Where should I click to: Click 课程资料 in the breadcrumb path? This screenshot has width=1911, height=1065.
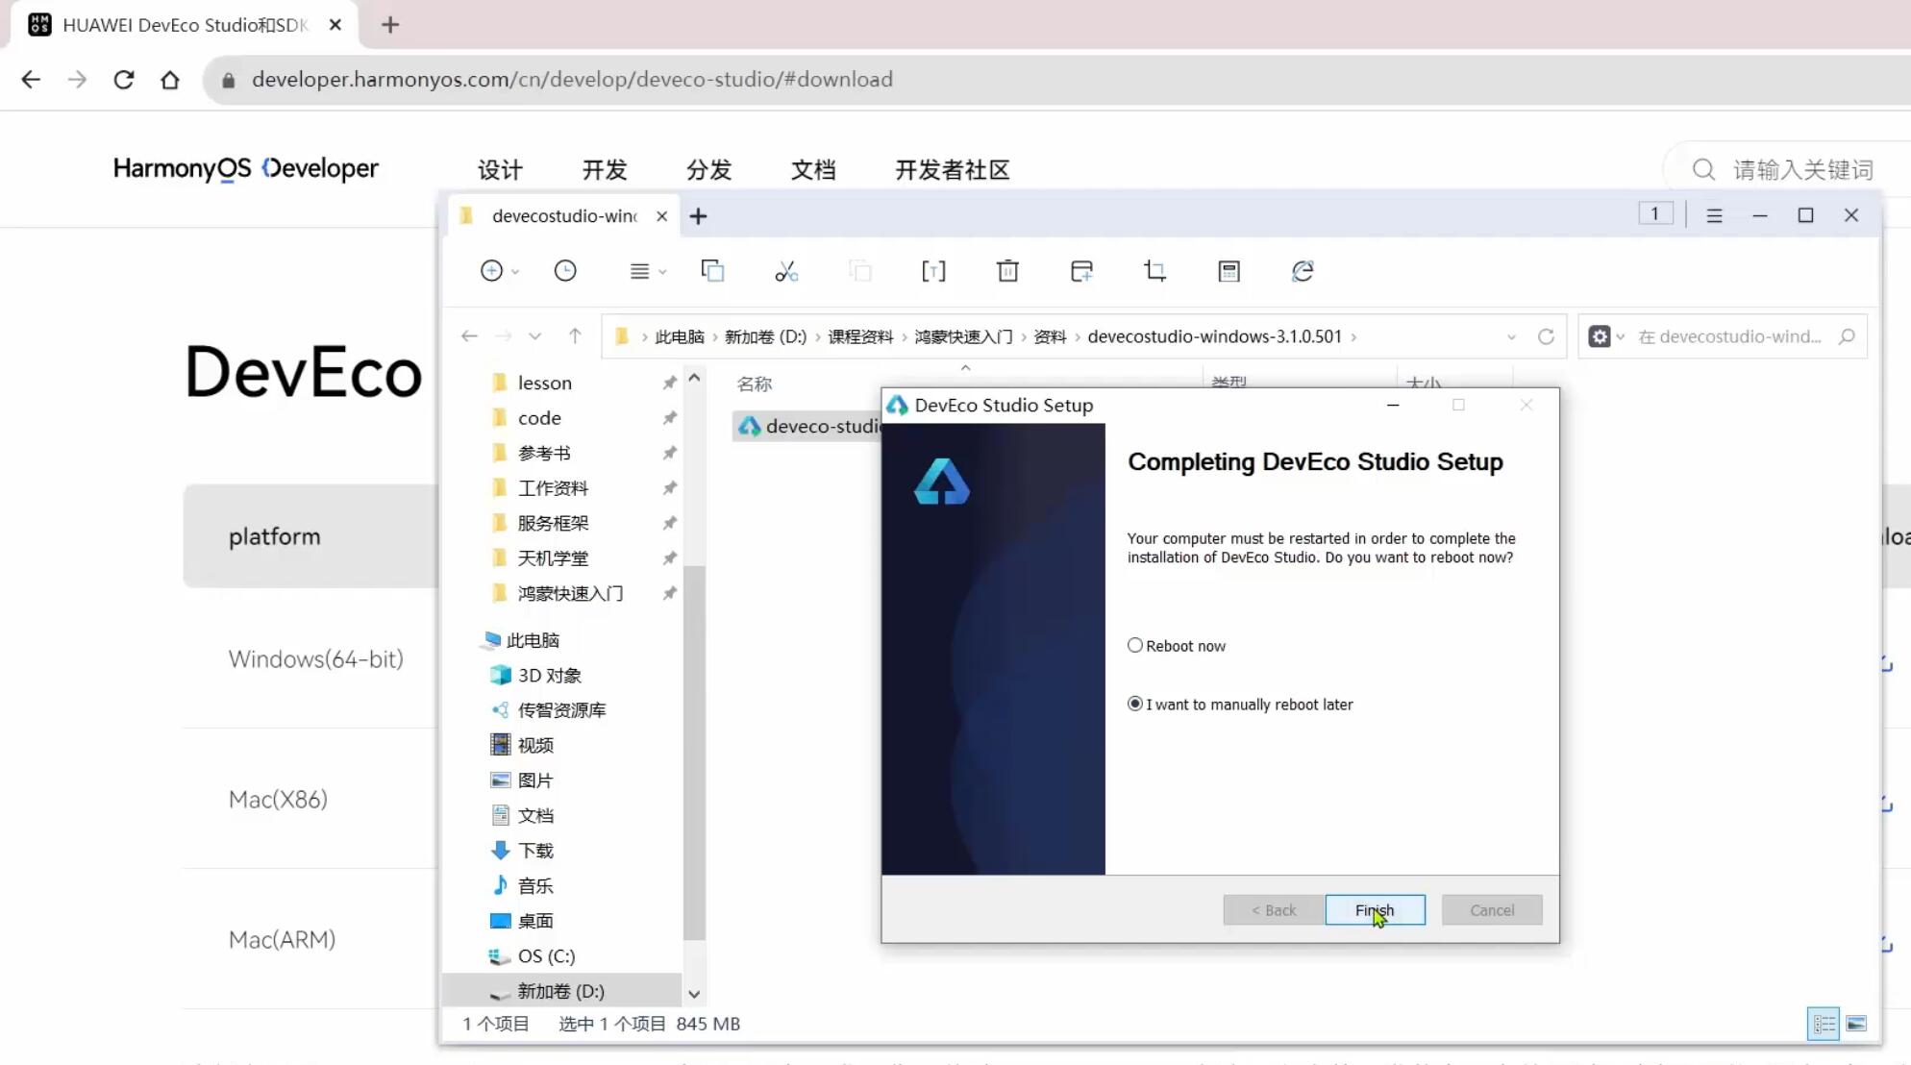click(x=860, y=336)
